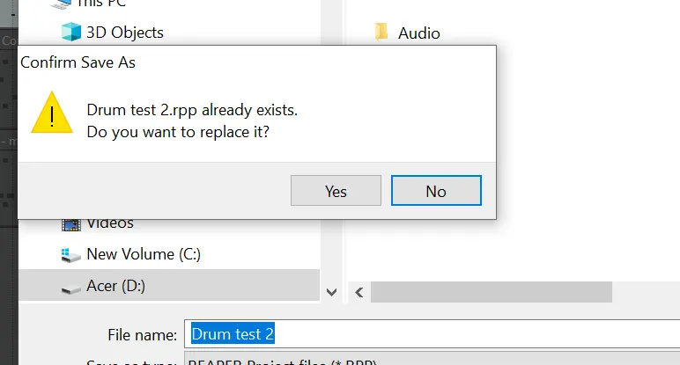
Task: Click the New Volume (C:) drive icon
Action: (x=71, y=255)
